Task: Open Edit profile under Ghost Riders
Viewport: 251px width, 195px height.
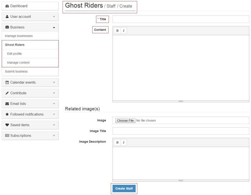Action: pos(30,54)
